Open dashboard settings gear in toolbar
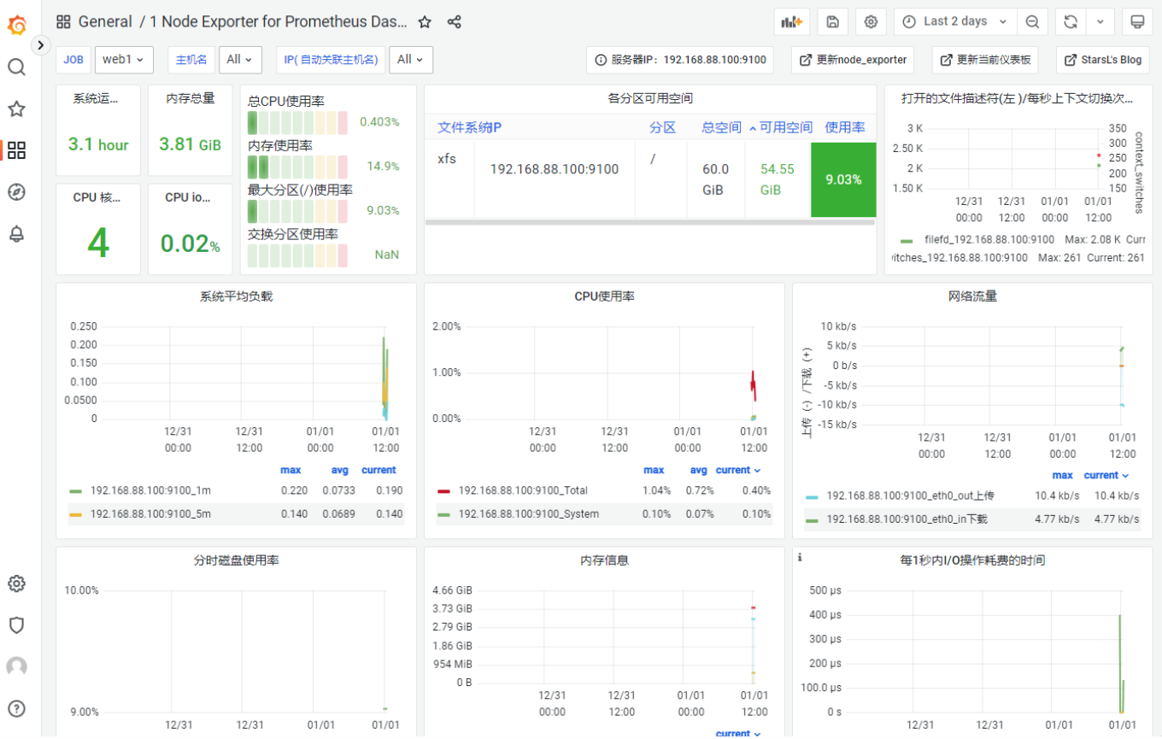Screen dimensions: 1162x739 click(871, 21)
